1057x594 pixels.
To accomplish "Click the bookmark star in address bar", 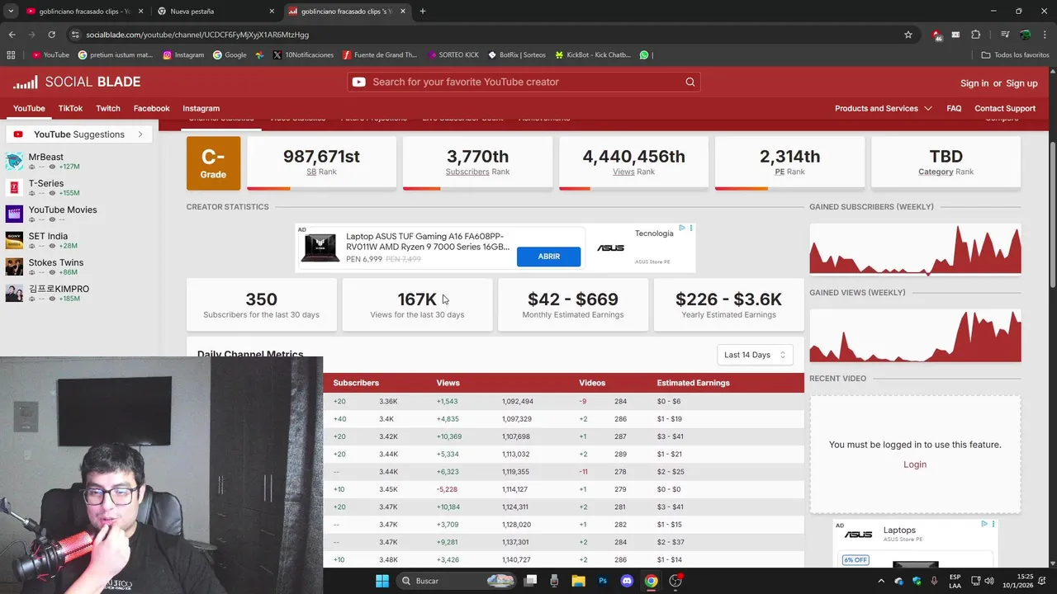I will 908,35.
